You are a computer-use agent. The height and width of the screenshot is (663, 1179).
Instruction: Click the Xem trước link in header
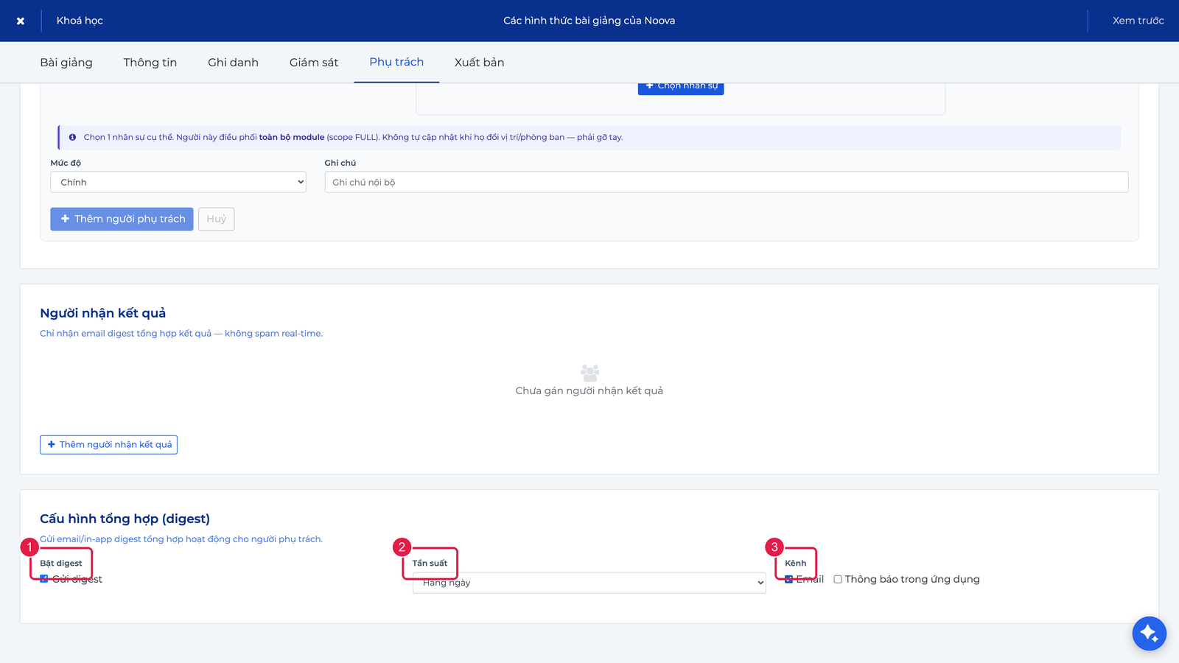(1138, 21)
